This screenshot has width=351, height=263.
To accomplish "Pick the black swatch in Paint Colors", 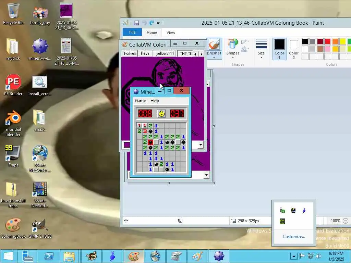I will tap(305, 41).
